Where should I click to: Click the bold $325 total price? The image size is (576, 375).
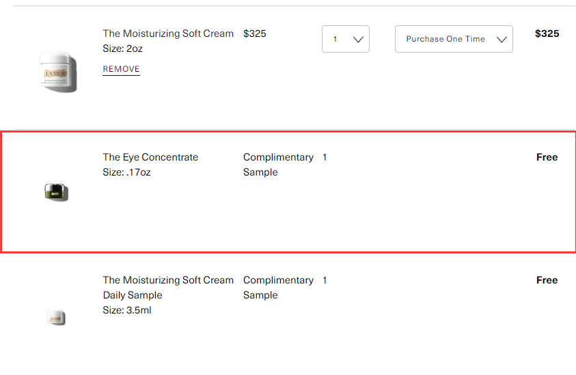click(x=547, y=33)
